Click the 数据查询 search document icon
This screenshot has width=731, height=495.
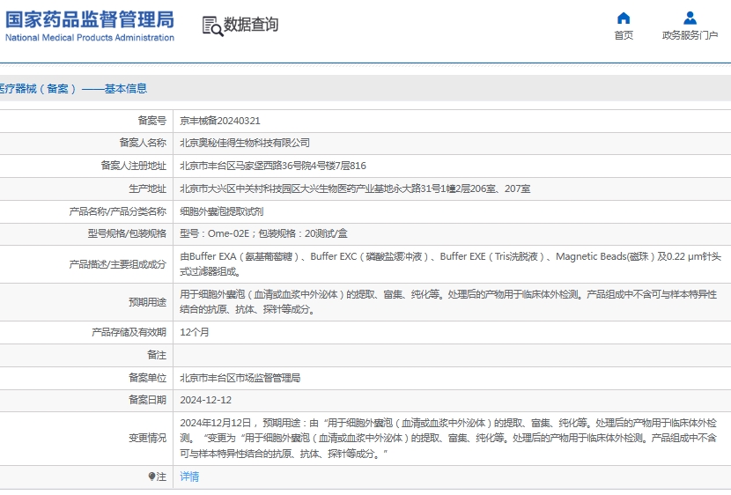tap(212, 26)
